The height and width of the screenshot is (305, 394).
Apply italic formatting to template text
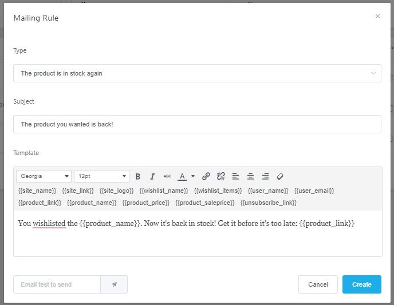tap(152, 176)
